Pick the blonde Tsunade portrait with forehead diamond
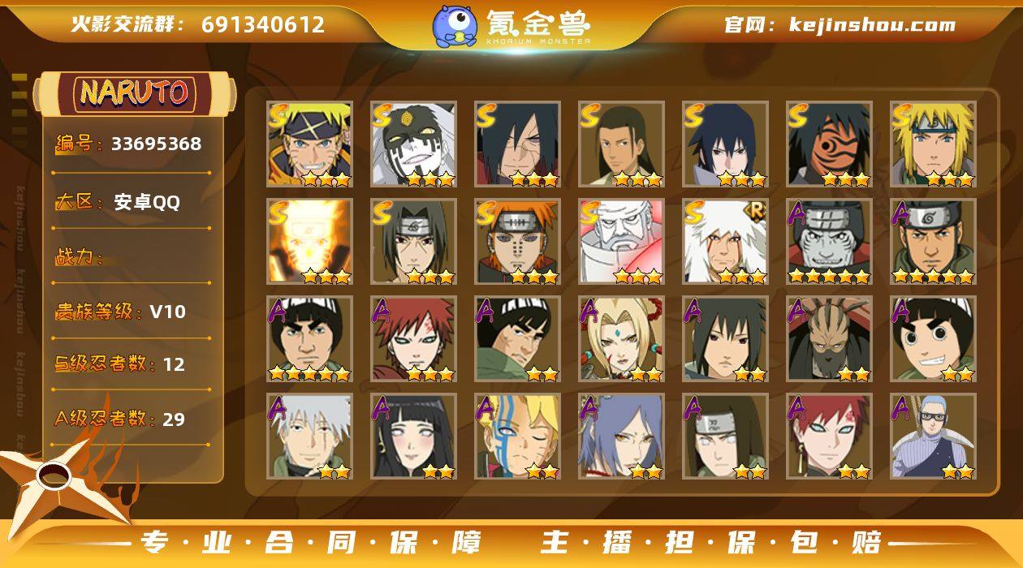The image size is (1023, 568). 621,339
